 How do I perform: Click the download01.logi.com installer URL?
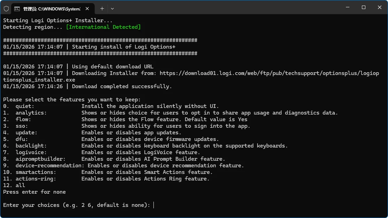point(268,73)
